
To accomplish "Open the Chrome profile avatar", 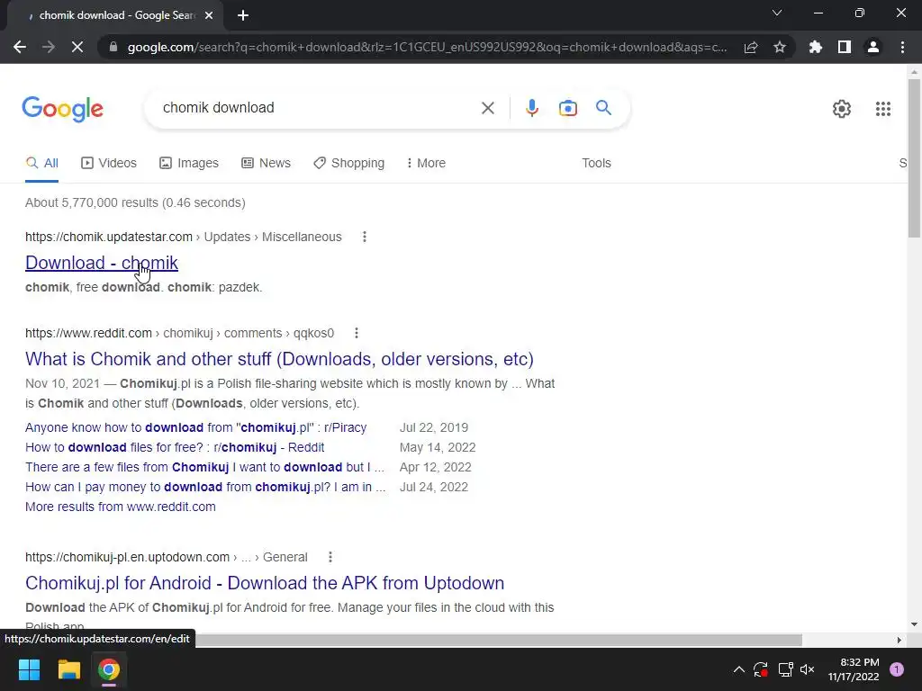I will tap(873, 47).
